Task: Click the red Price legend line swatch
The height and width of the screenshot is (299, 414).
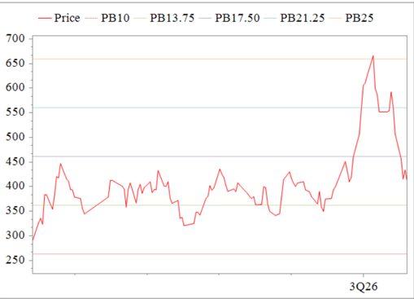Action: (45, 18)
